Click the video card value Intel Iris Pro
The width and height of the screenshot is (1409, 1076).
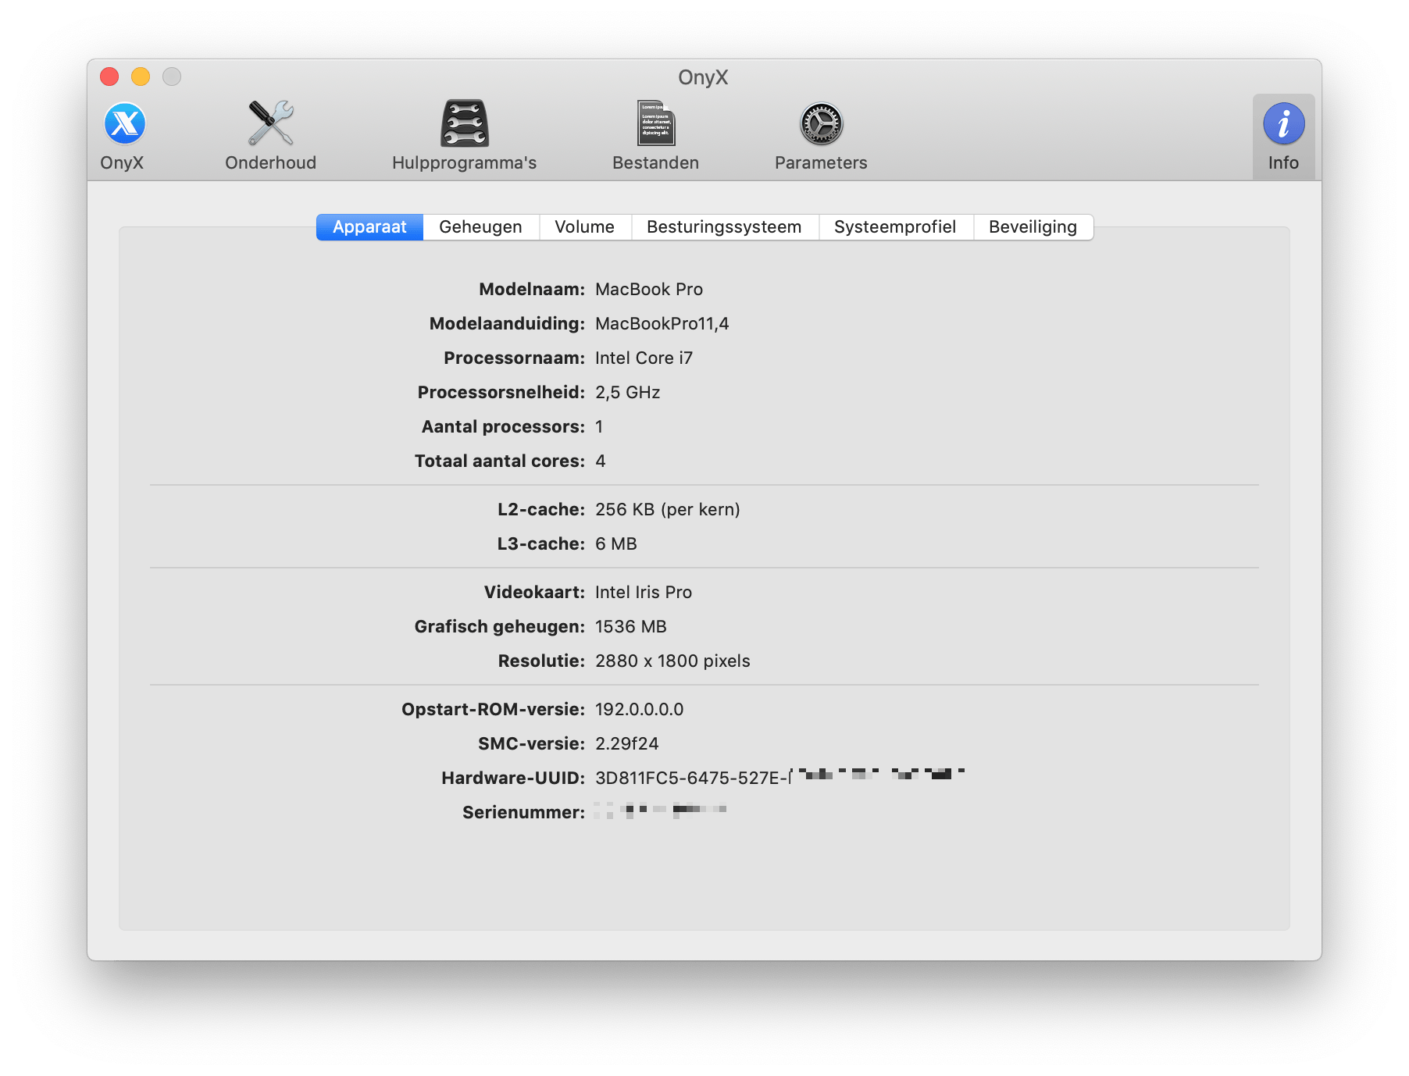pyautogui.click(x=644, y=593)
